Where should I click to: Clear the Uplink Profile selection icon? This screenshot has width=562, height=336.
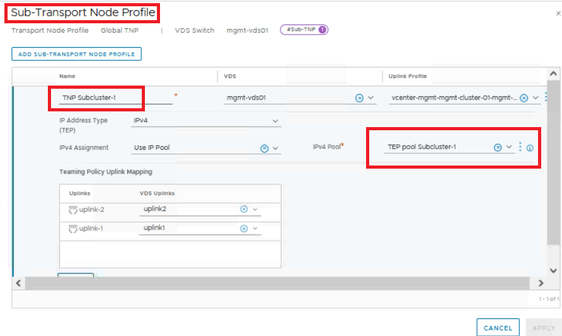tap(524, 98)
